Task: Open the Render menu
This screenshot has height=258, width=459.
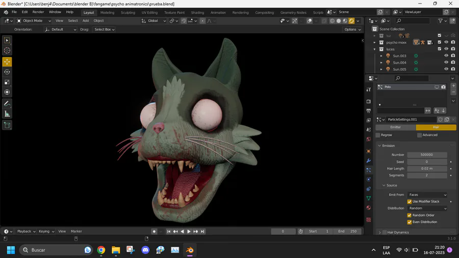Action: 38,12
